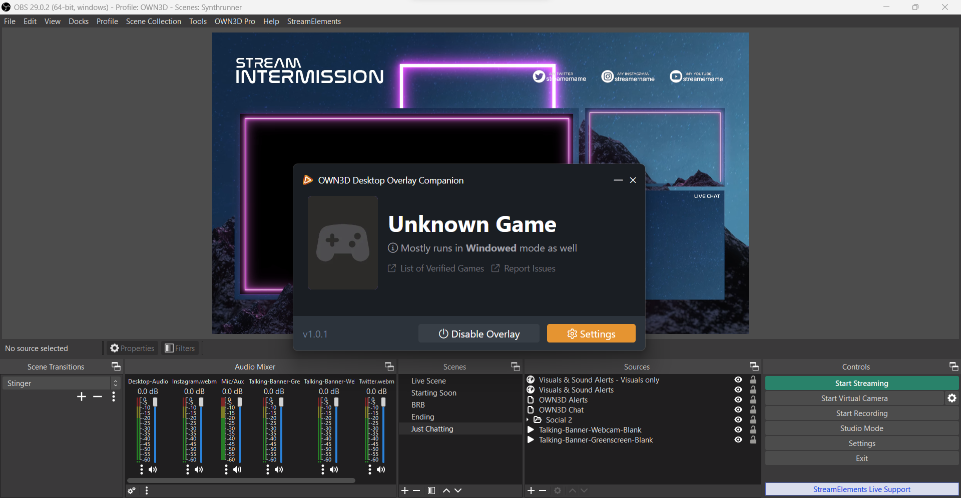Lock the OWN3D Chat source

[753, 410]
